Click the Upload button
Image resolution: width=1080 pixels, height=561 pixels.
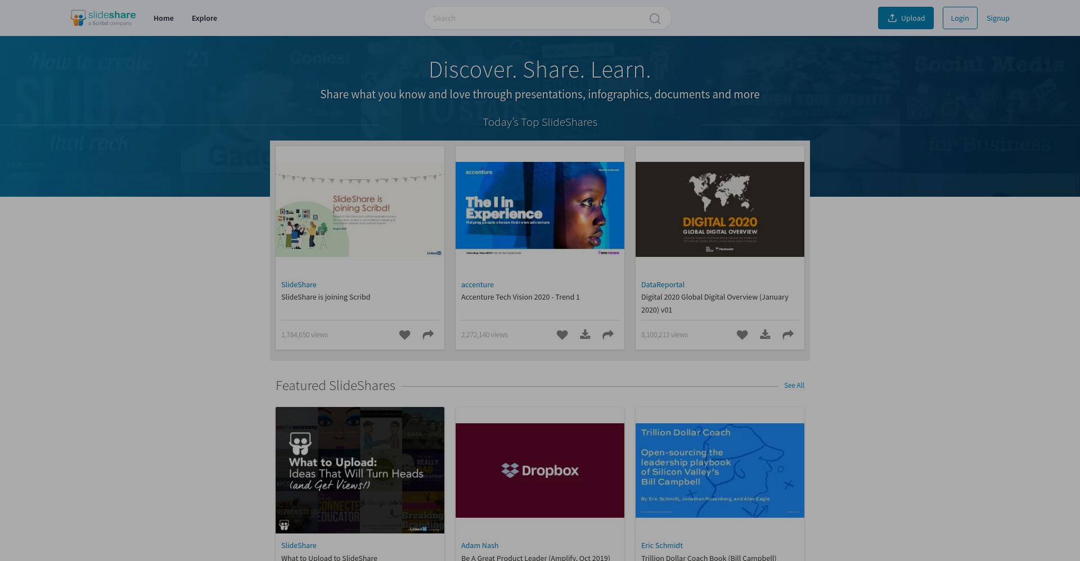coord(906,18)
